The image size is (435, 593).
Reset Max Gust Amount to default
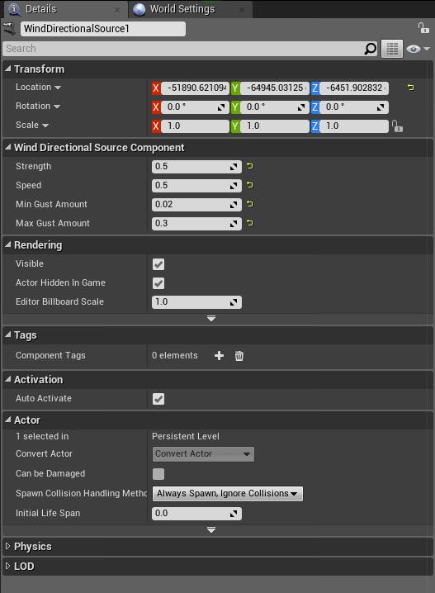tap(250, 223)
